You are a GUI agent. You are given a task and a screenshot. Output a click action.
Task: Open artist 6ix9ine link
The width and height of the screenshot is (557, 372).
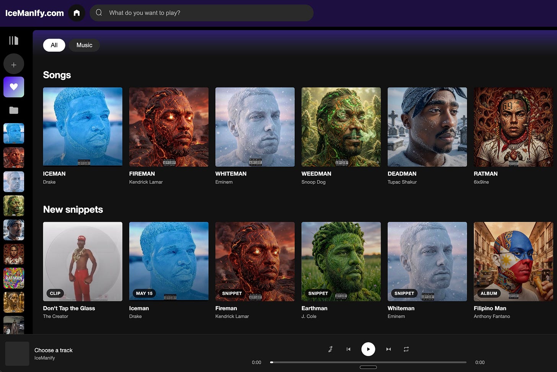[481, 182]
